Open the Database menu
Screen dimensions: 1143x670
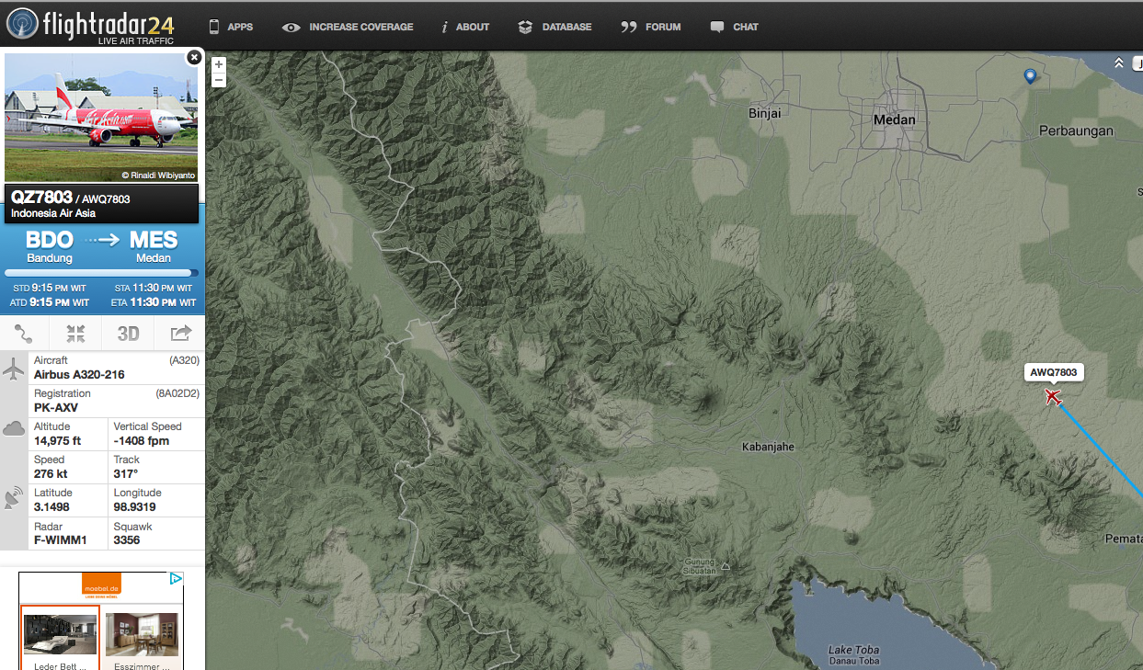point(554,27)
